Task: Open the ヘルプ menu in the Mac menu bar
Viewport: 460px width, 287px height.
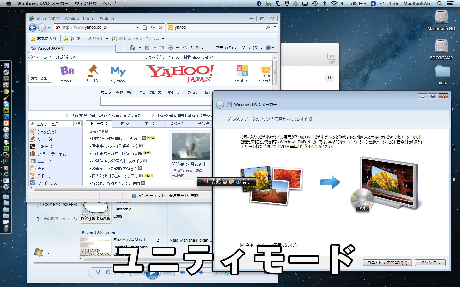Action: pos(109,4)
